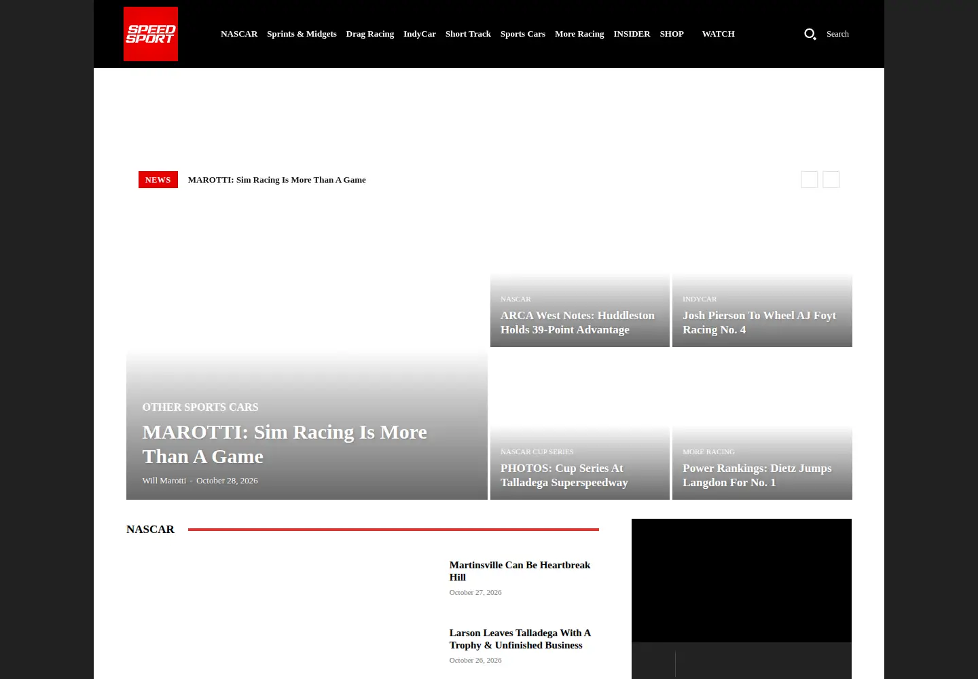Click the NASCAR CUP SERIES category tag
This screenshot has height=679, width=978.
pyautogui.click(x=537, y=452)
